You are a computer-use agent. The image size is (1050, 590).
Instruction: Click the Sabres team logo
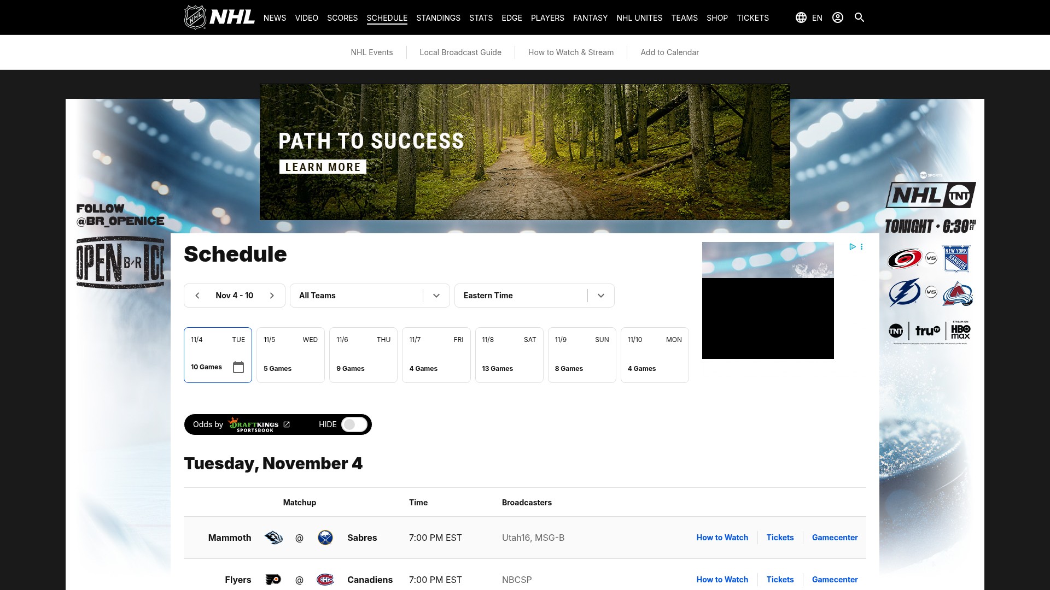tap(325, 538)
